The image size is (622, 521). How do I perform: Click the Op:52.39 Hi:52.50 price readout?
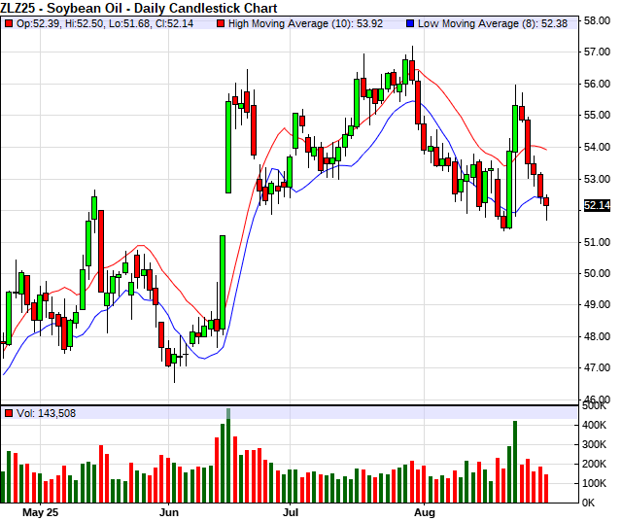[x=105, y=23]
